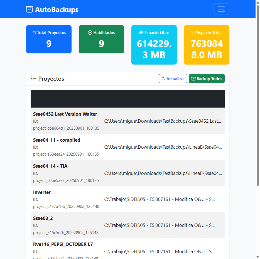
Task: Click the Backup Todos button
Action: point(207,79)
